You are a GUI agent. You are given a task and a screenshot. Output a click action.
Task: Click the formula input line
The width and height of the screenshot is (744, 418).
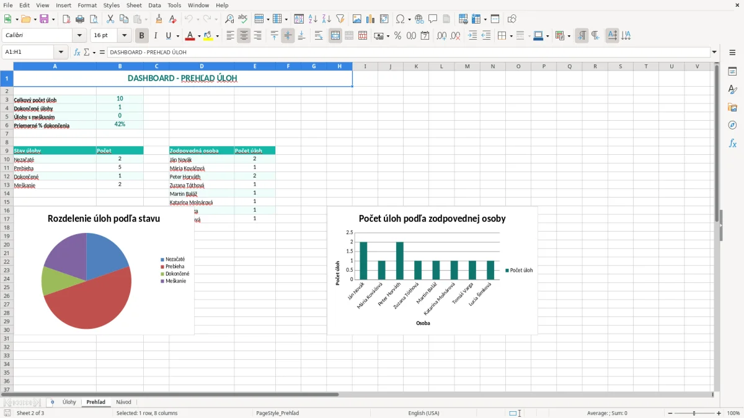click(409, 52)
